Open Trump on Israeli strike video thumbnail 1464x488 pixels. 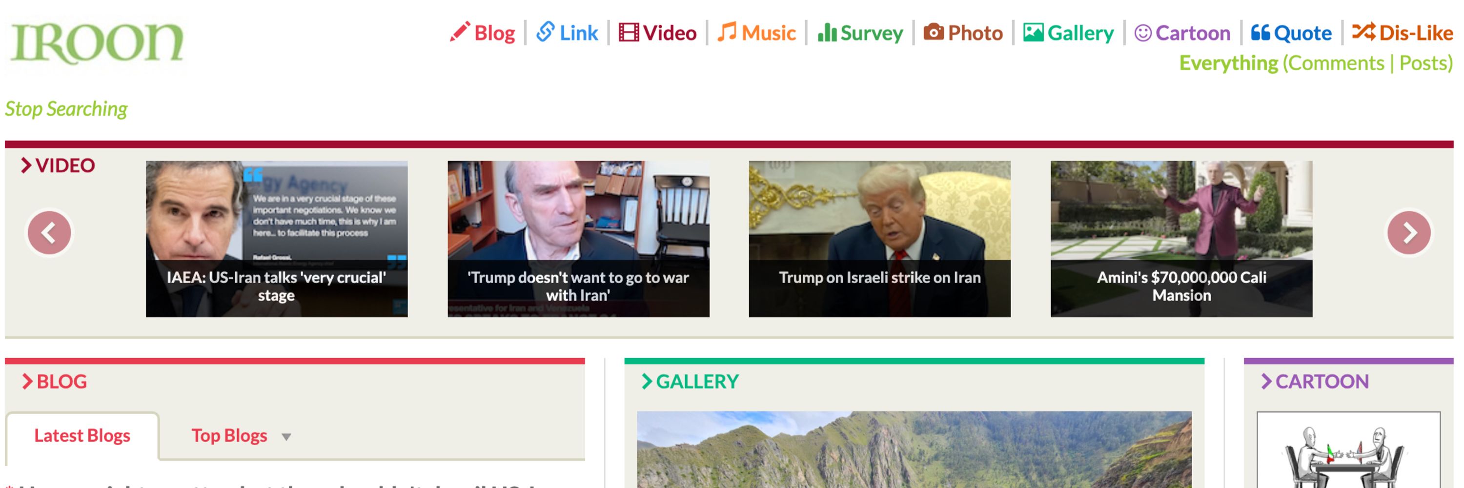[x=879, y=239]
